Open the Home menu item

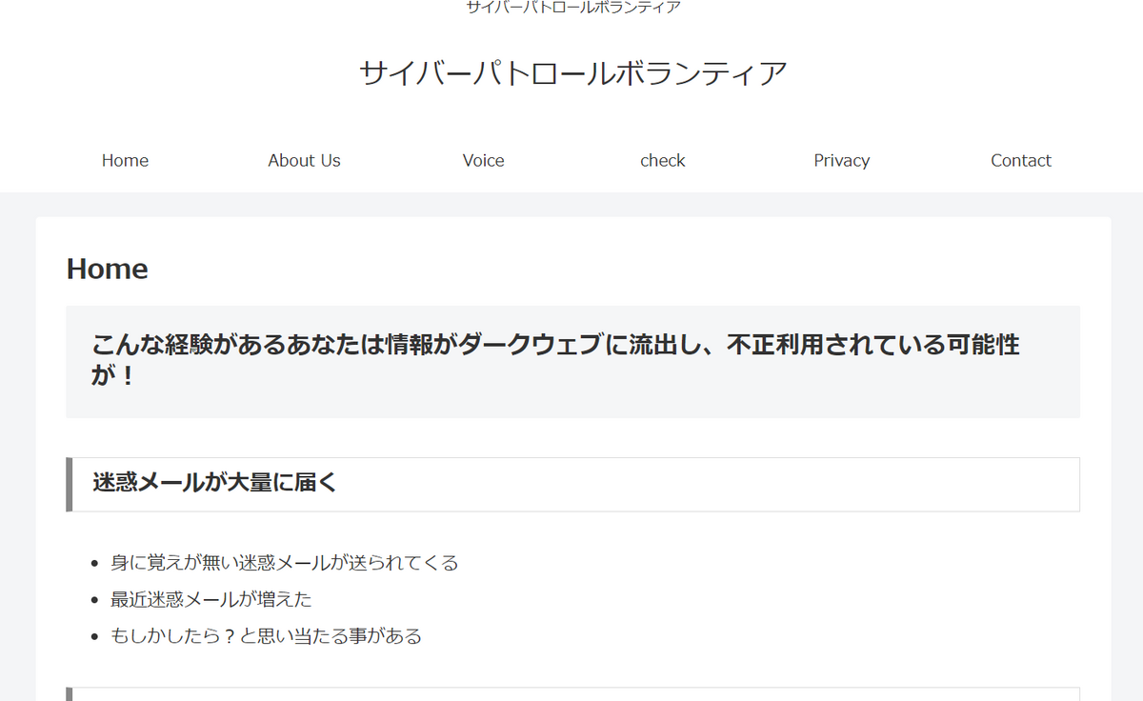pyautogui.click(x=125, y=160)
